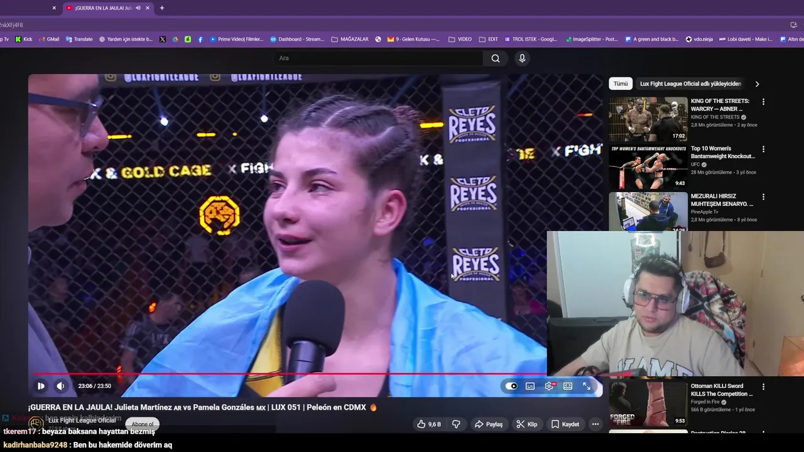Open GMail bookmark
This screenshot has width=804, height=452.
pos(49,39)
